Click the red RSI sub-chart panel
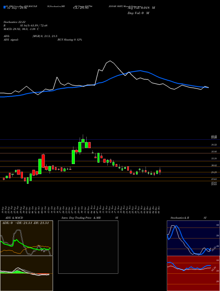 pyautogui.click(x=193, y=273)
